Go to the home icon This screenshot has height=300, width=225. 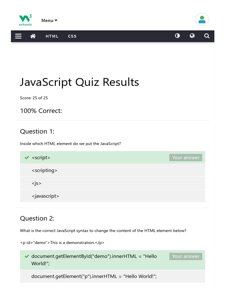click(33, 36)
